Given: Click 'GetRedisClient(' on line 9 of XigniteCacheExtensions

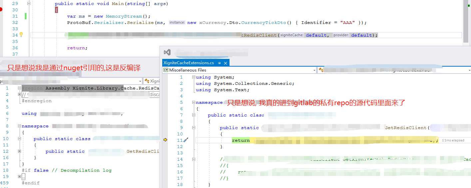Looking at the screenshot, I should tap(407, 128).
